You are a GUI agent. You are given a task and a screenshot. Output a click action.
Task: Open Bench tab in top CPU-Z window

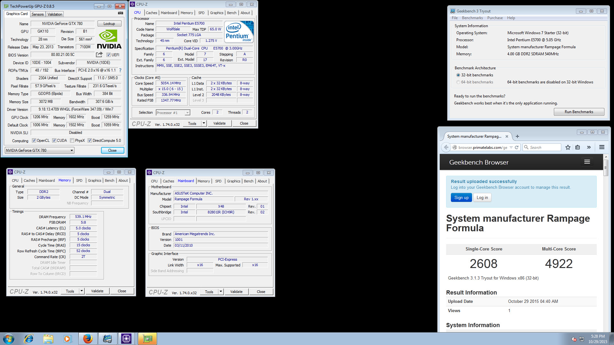click(x=232, y=13)
